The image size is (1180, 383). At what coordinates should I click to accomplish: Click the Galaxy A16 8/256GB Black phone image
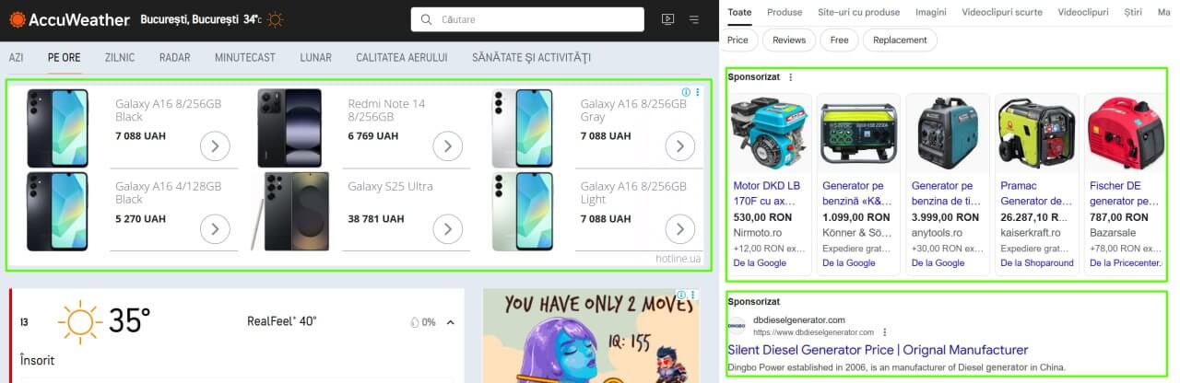pos(57,128)
